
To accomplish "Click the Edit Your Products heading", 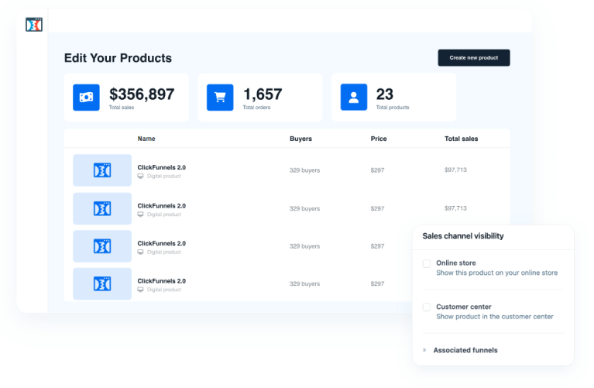I will pyautogui.click(x=118, y=58).
